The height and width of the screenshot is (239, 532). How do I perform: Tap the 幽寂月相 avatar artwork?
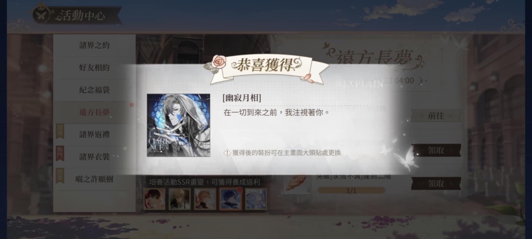tap(179, 125)
